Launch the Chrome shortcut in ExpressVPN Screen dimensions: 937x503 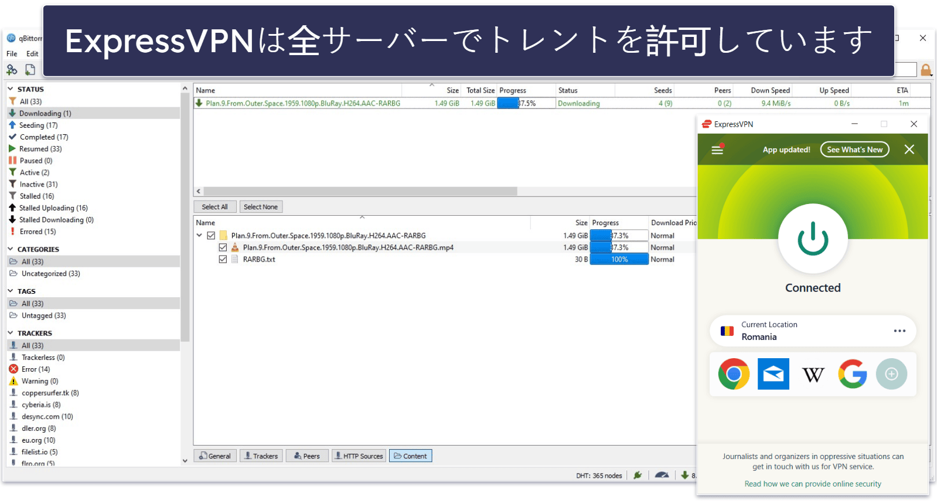click(734, 374)
